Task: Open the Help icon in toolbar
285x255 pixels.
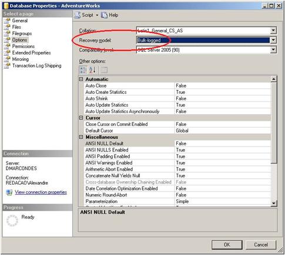Action: click(104, 15)
